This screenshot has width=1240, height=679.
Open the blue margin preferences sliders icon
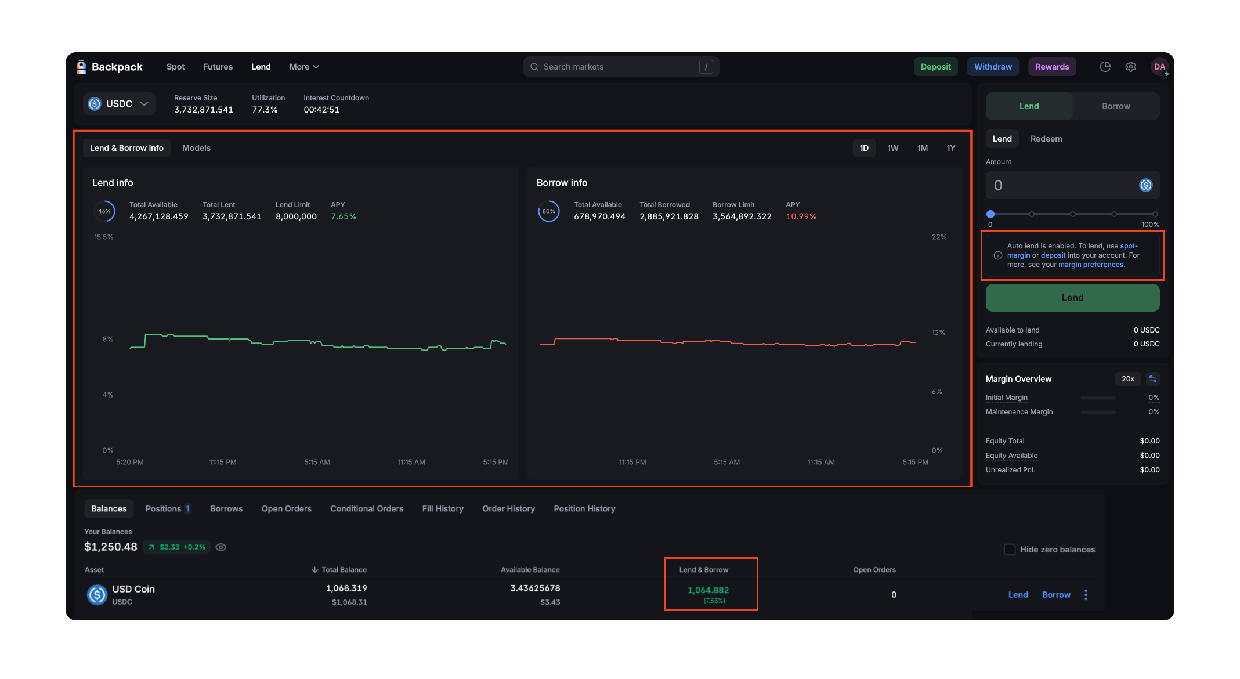click(1154, 379)
